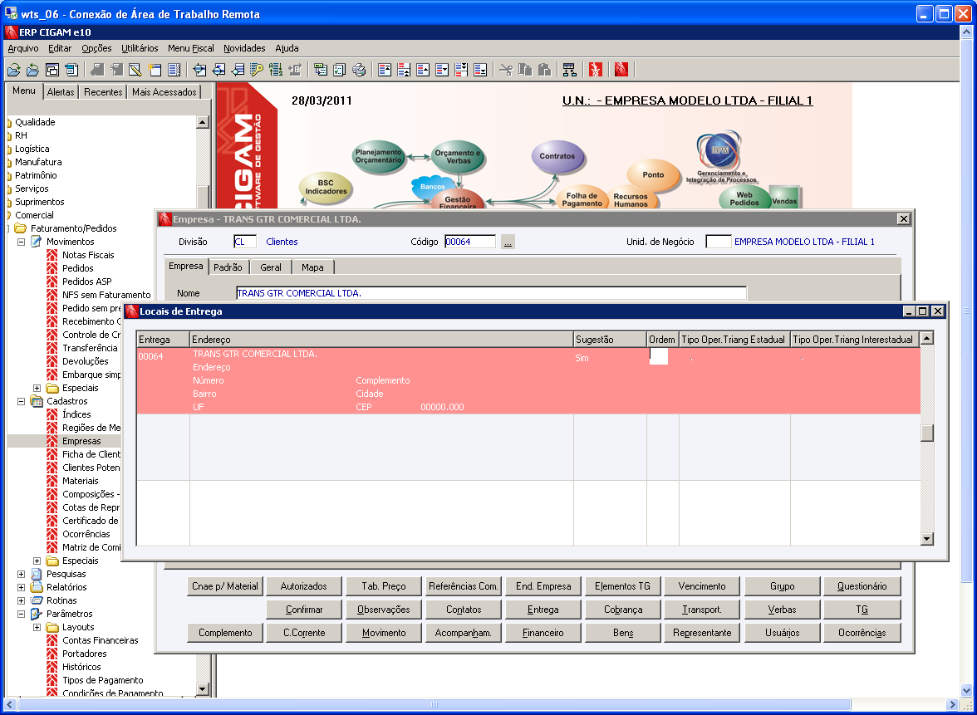Click the scissors cut toolbar icon
Viewport: 977px width, 715px height.
(x=506, y=70)
